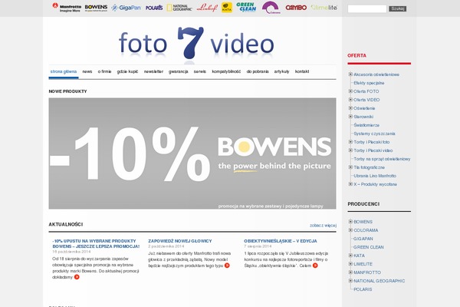The image size is (460, 307).
Task: Expand Torby i Plecaki foto category
Action: click(350, 142)
